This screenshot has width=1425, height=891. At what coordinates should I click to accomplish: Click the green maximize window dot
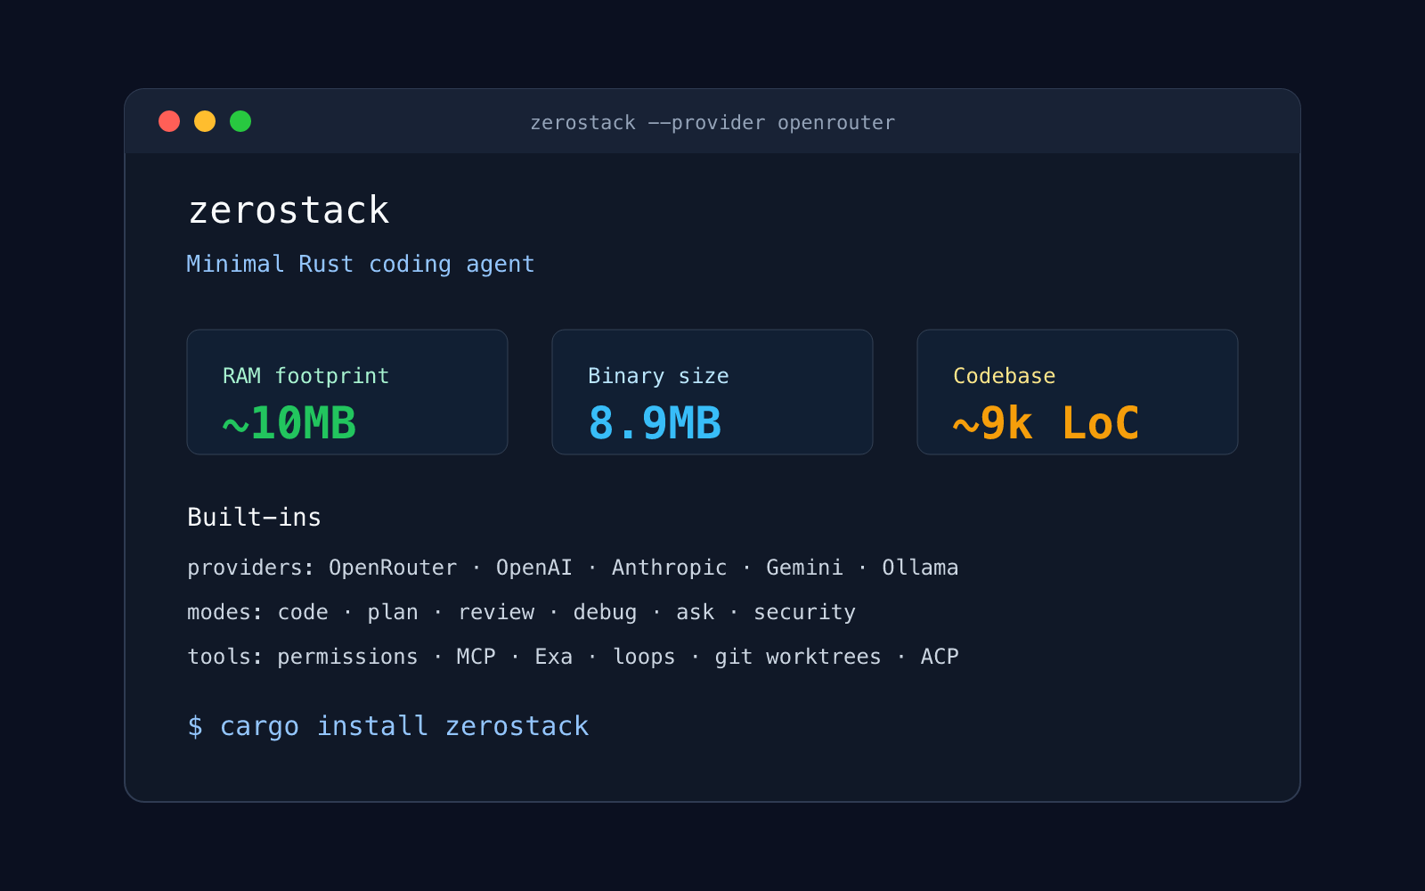tap(240, 121)
